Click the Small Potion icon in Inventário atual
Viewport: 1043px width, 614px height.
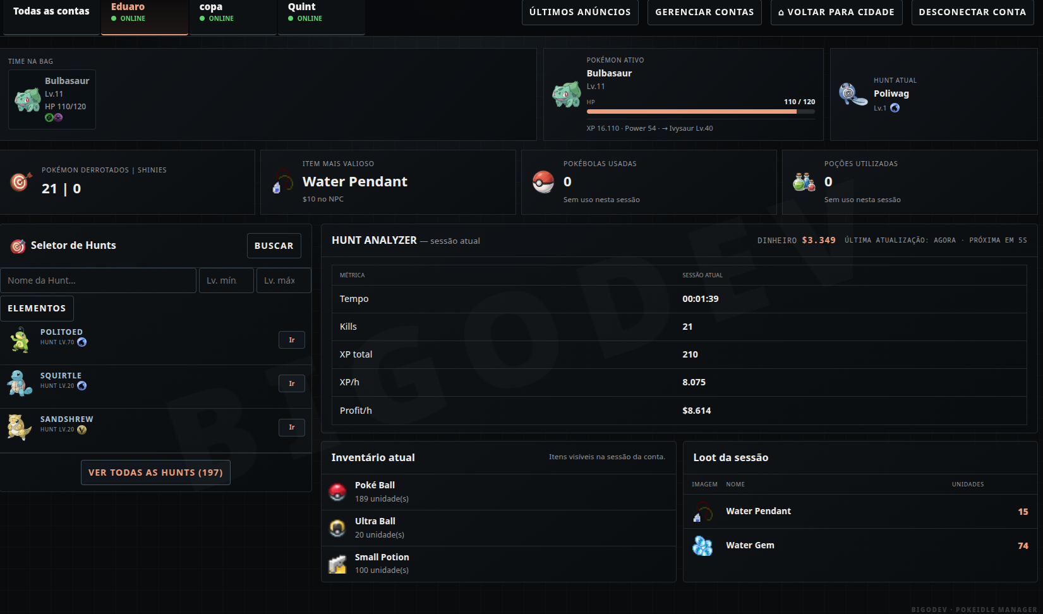point(338,564)
